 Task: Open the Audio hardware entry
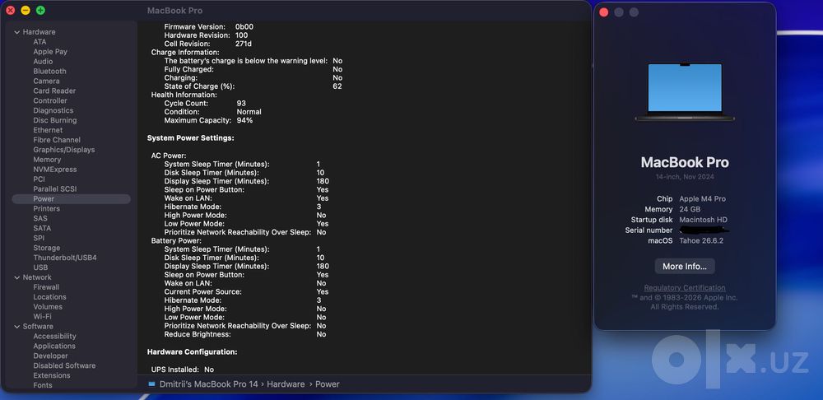point(43,62)
